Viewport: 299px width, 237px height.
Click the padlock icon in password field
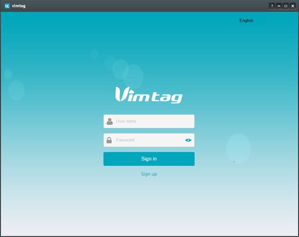(109, 140)
